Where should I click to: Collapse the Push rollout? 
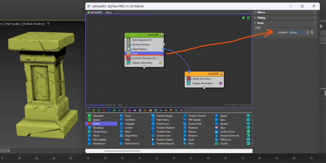pos(260,23)
